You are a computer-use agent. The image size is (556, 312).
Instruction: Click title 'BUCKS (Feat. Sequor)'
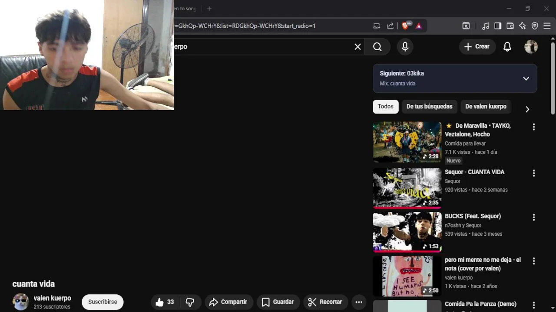click(x=473, y=216)
